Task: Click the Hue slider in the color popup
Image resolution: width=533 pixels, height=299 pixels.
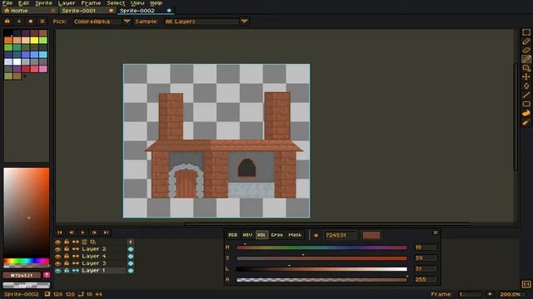Action: pos(321,248)
